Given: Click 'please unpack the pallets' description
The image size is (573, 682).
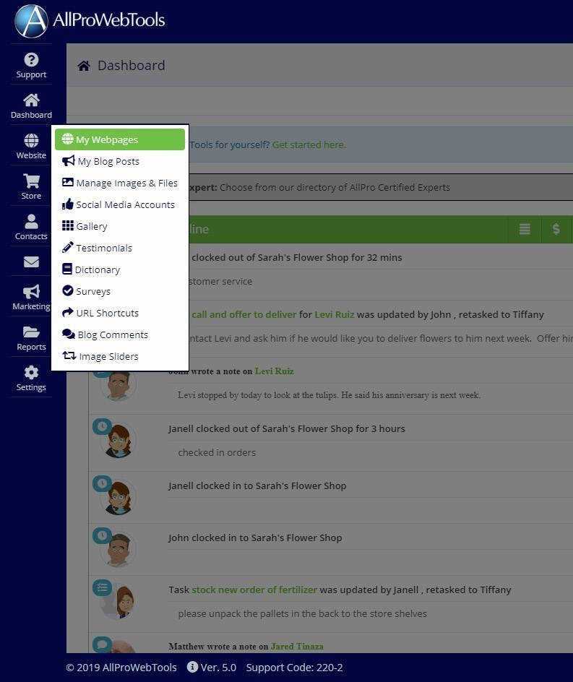Looking at the screenshot, I should pyautogui.click(x=302, y=613).
